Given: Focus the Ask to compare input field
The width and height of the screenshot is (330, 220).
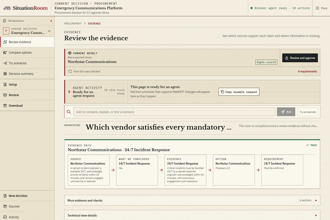Looking at the screenshot, I should 174,112.
